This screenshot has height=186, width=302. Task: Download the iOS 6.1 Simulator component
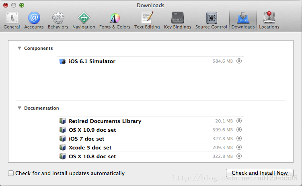coord(239,61)
